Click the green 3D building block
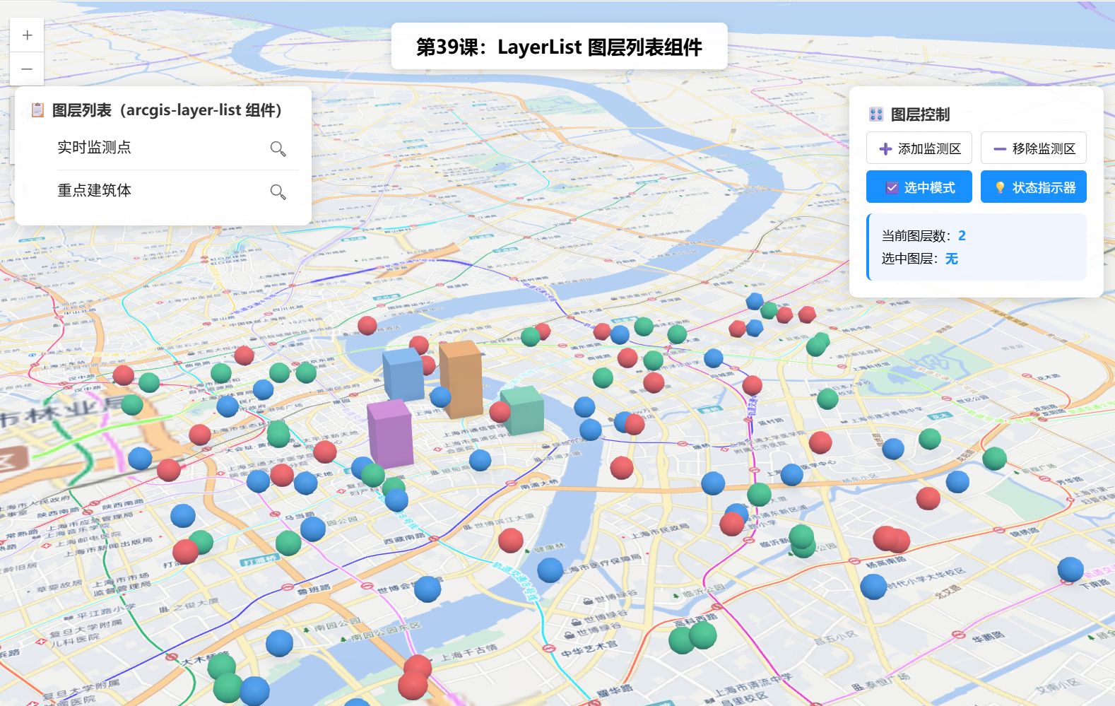 523,410
